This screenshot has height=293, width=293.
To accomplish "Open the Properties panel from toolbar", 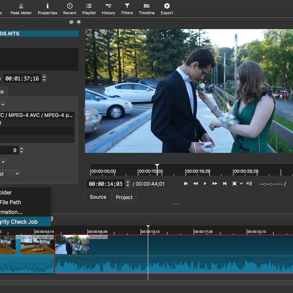I will click(48, 9).
